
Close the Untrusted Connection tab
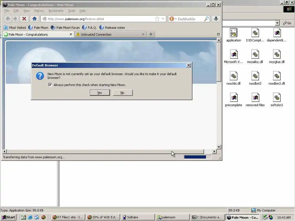(x=143, y=35)
